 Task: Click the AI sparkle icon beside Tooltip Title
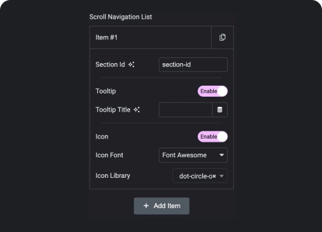[x=137, y=110]
